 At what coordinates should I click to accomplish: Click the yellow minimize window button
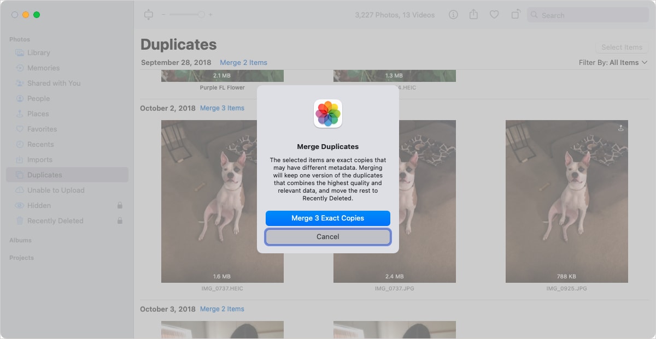(x=26, y=15)
